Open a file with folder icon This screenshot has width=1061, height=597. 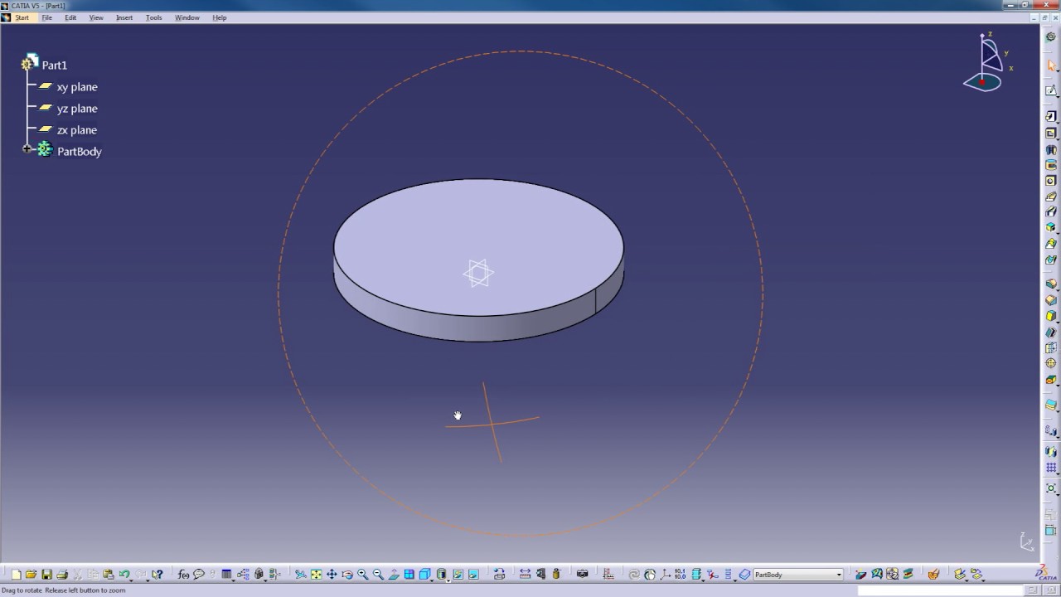pos(31,574)
